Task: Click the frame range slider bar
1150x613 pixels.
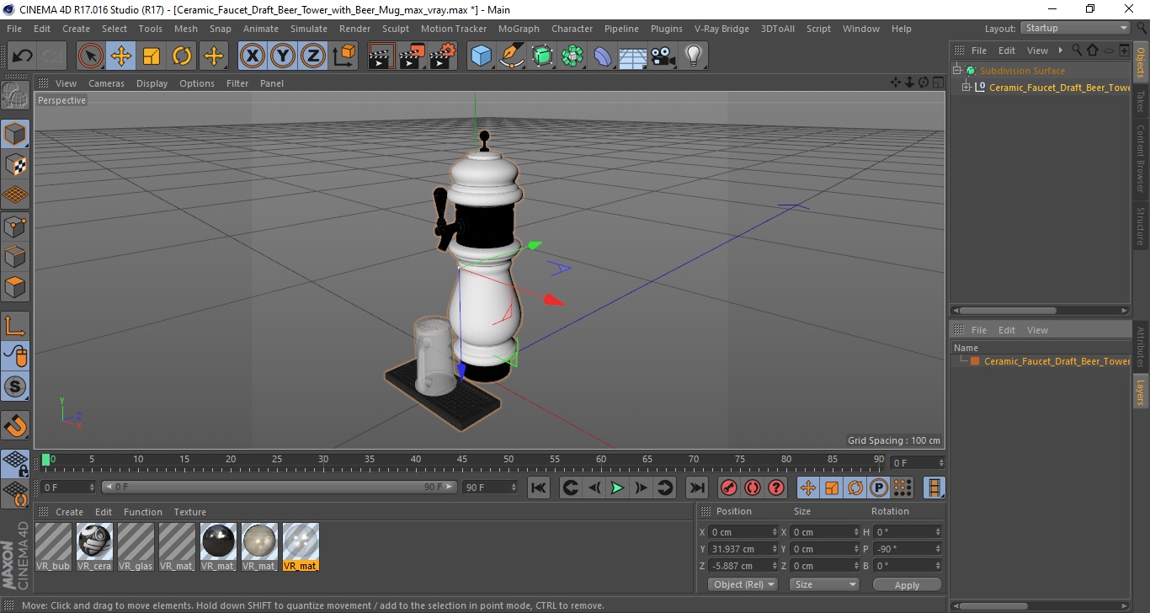Action: [280, 487]
